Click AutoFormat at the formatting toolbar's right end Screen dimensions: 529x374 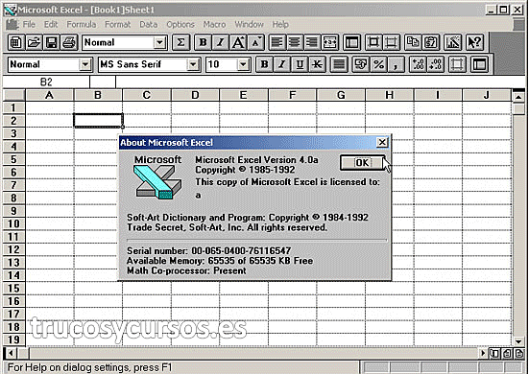point(479,64)
